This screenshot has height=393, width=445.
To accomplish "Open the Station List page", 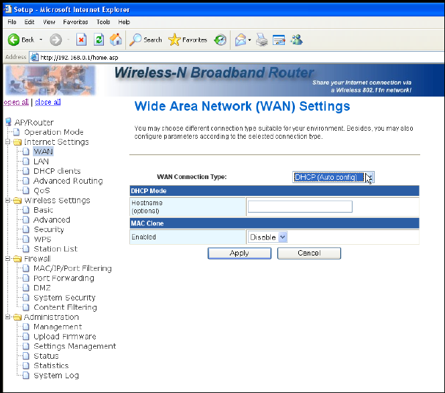I will point(56,249).
